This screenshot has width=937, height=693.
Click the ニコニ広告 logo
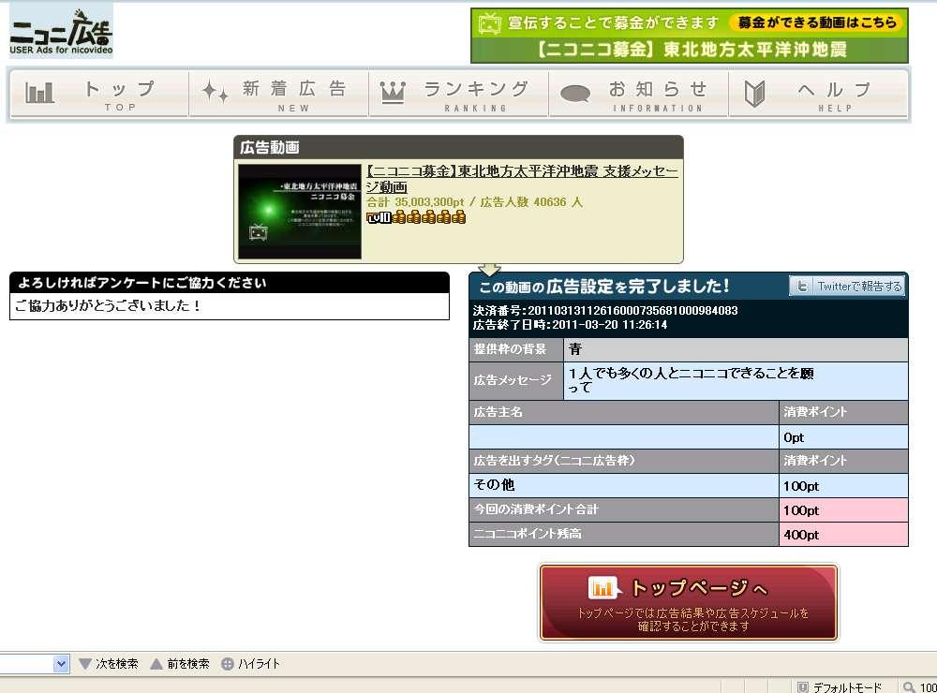tap(61, 32)
